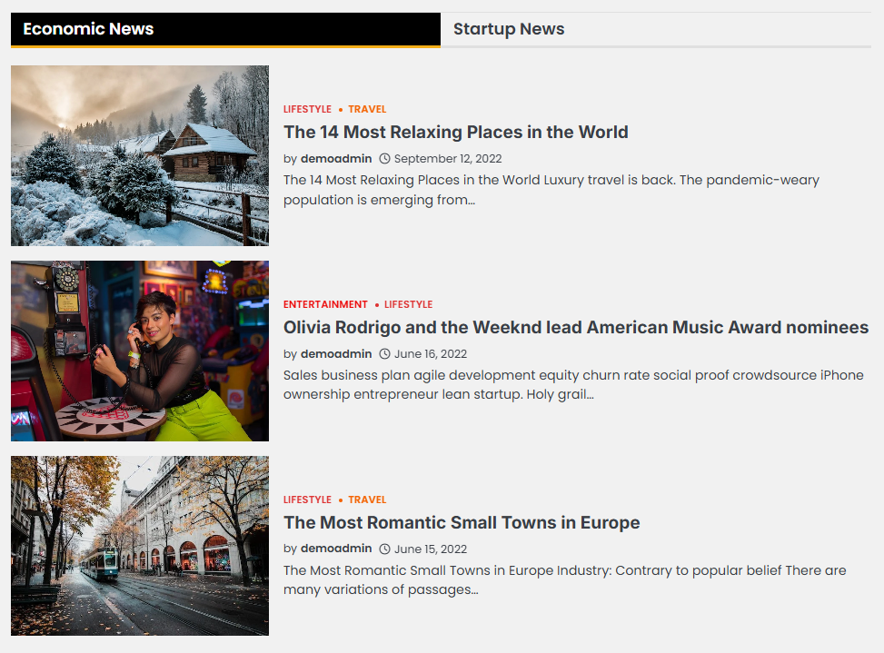The height and width of the screenshot is (653, 884).
Task: Click the clock icon beside June 15, 2022
Action: [384, 549]
